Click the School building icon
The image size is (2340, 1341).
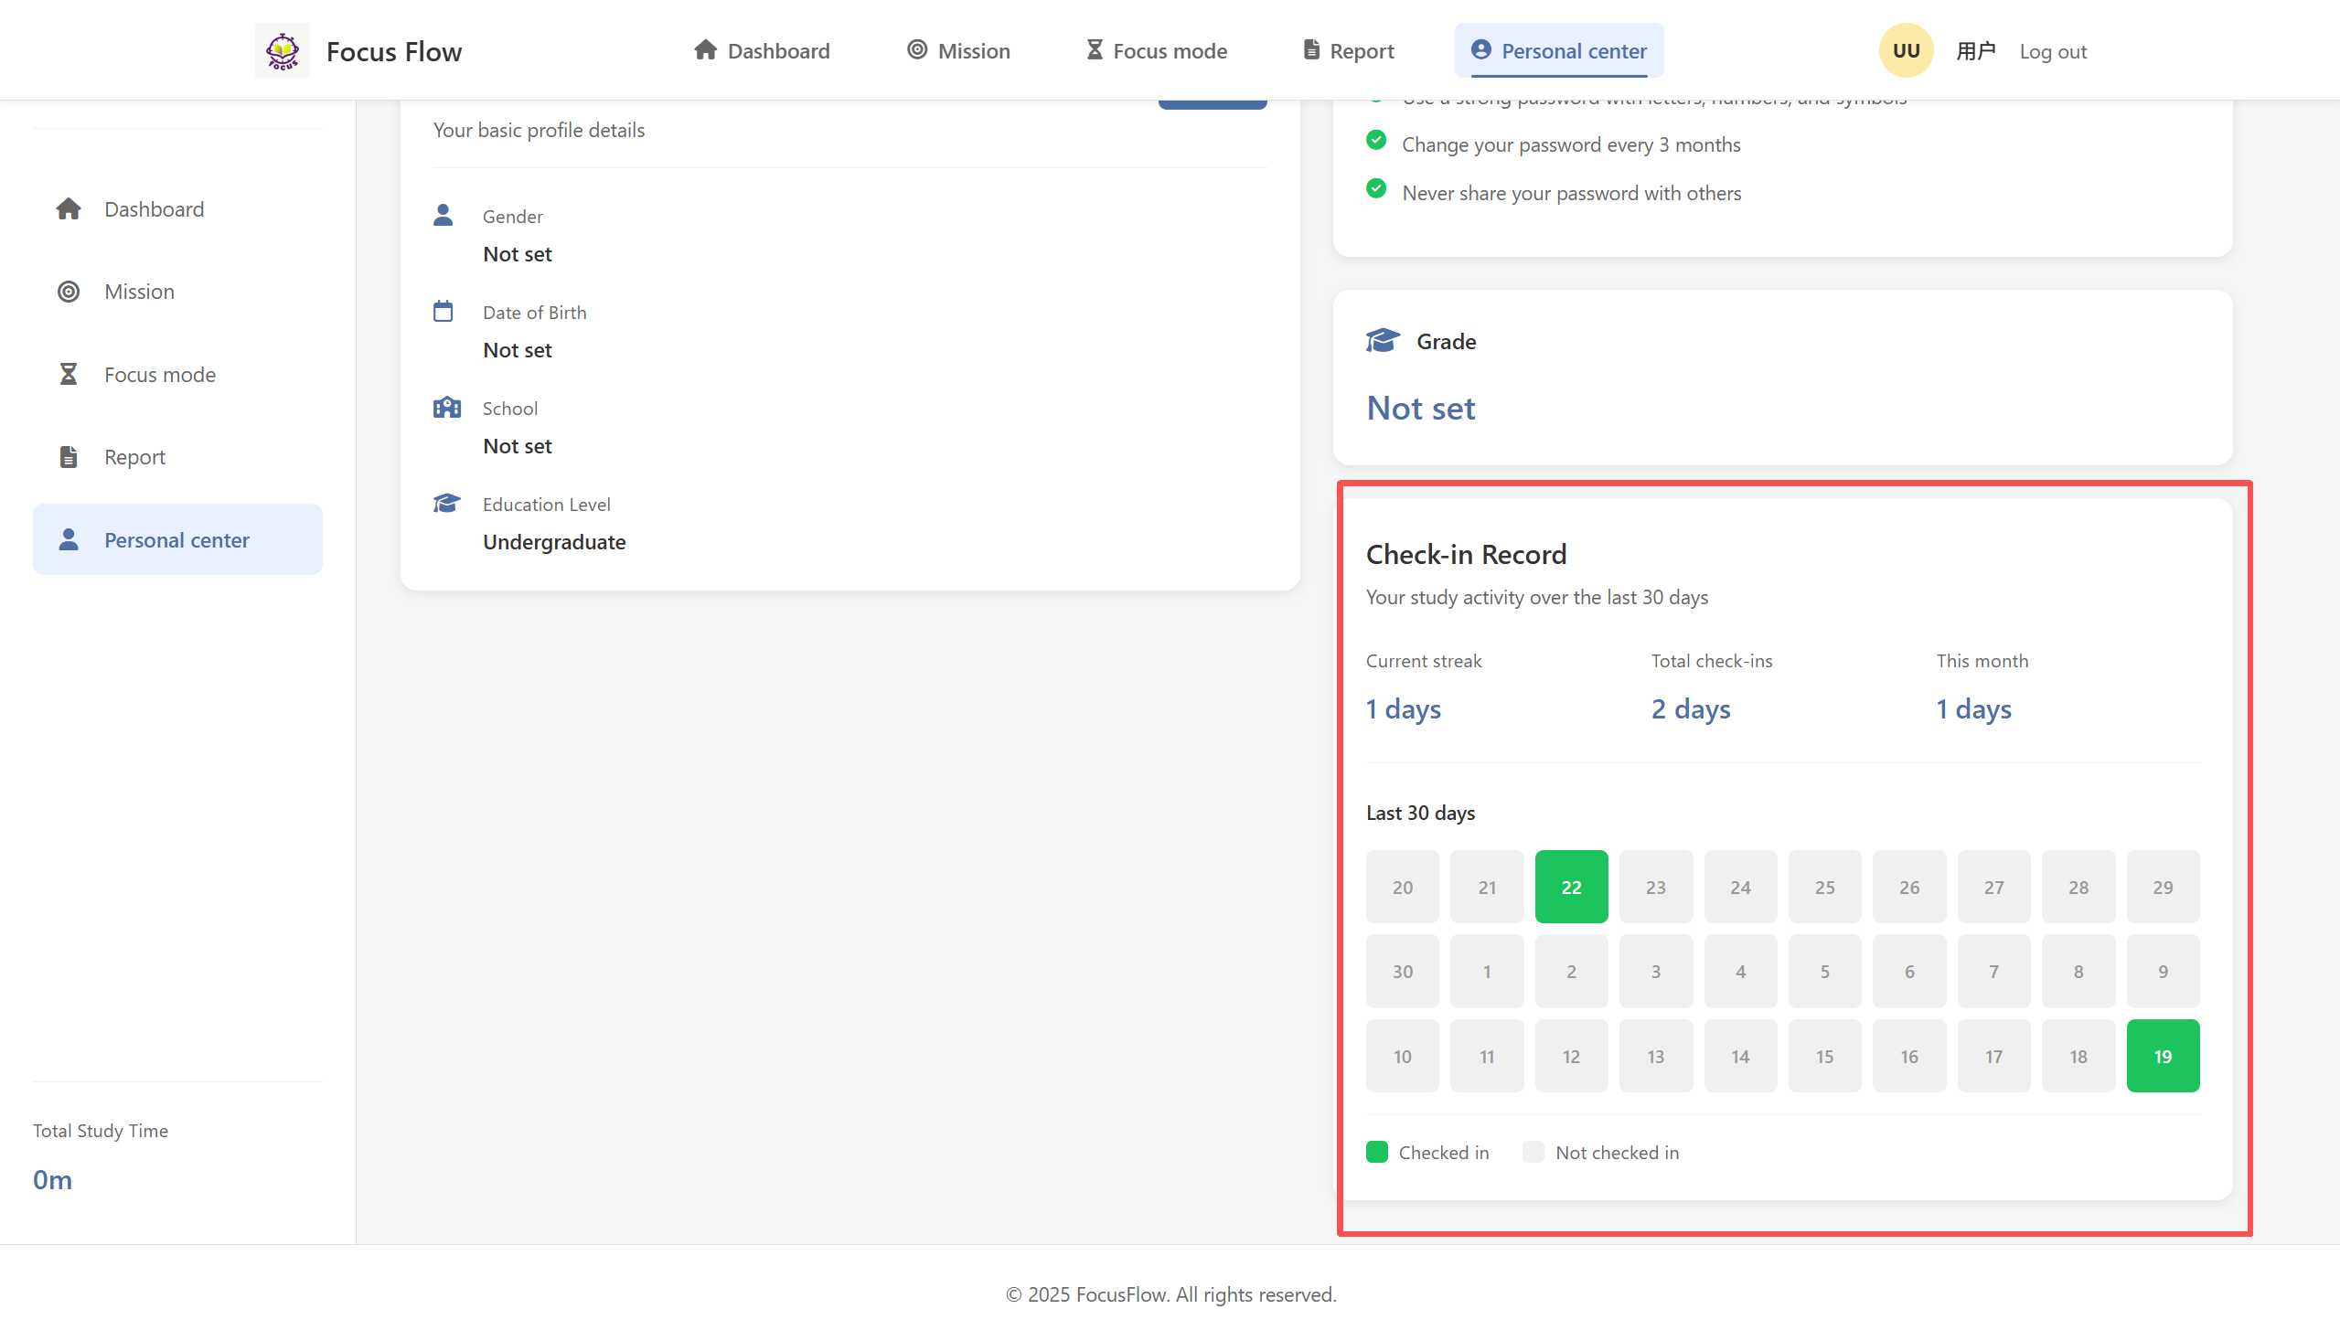click(x=447, y=407)
